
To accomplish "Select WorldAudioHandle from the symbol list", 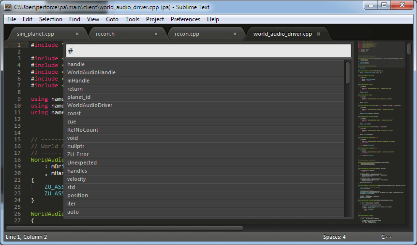I will (91, 72).
